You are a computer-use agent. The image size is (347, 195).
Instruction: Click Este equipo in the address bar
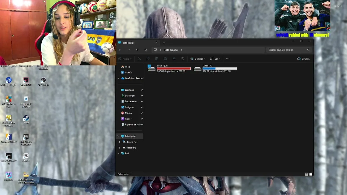171,50
